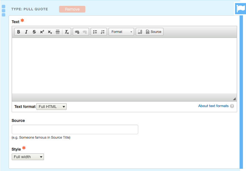Open the About text formats link

[213, 106]
